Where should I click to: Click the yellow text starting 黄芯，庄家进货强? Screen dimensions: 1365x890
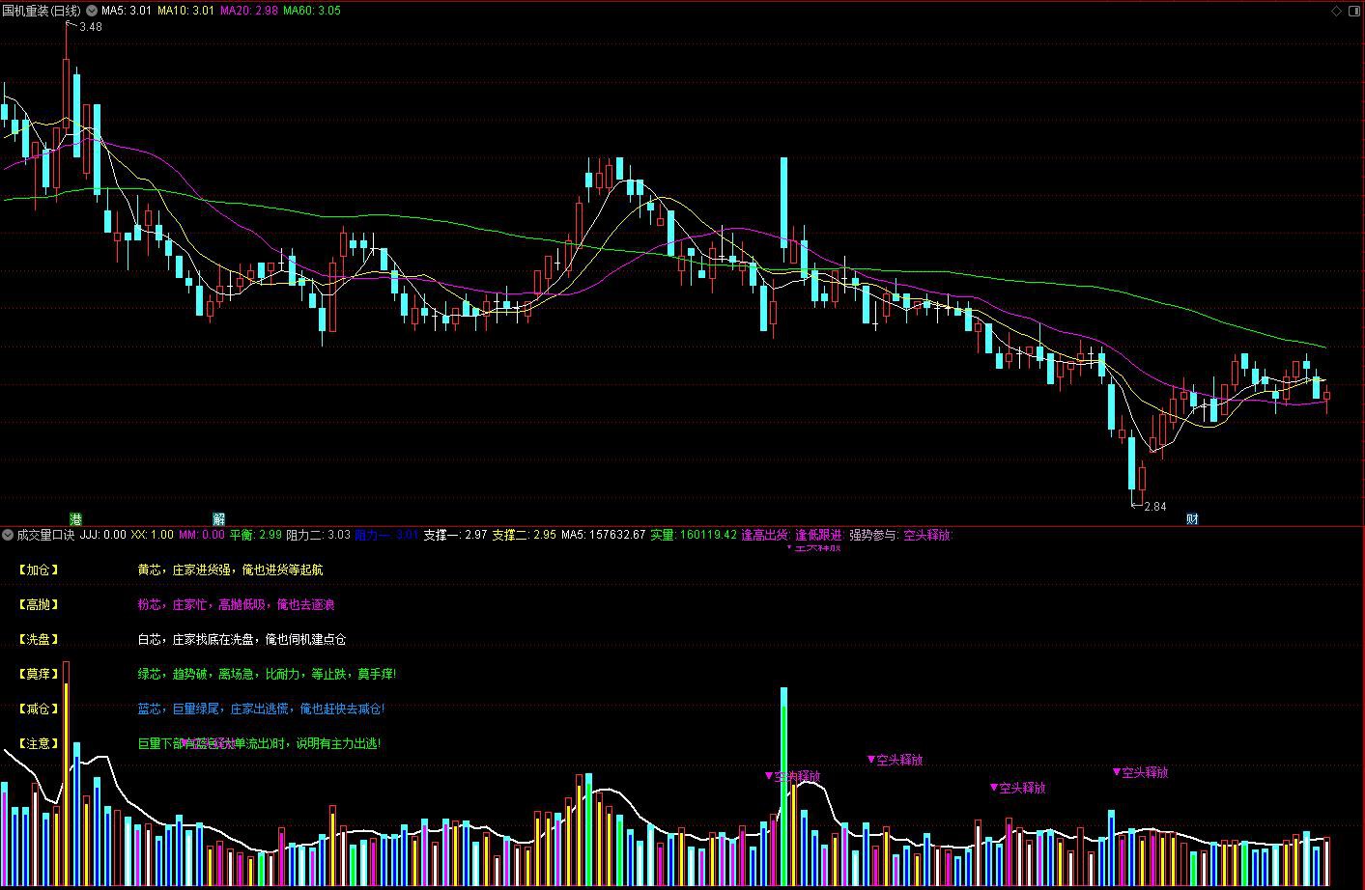(x=230, y=570)
